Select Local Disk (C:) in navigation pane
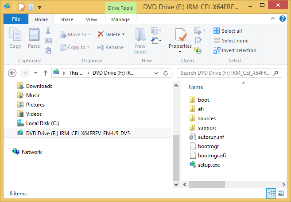Viewport: 291px width, 202px height. (x=38, y=123)
